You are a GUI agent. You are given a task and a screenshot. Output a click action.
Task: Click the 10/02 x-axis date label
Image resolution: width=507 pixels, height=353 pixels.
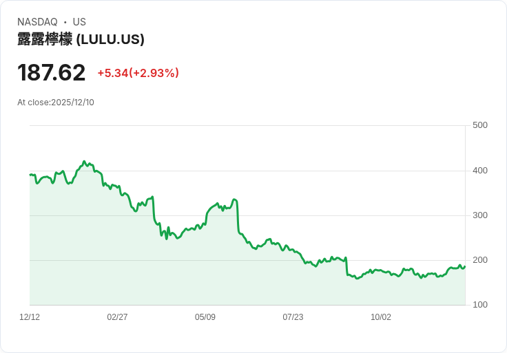pos(380,317)
